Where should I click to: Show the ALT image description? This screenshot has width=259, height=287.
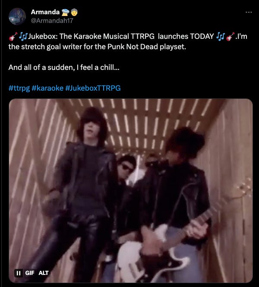point(44,273)
